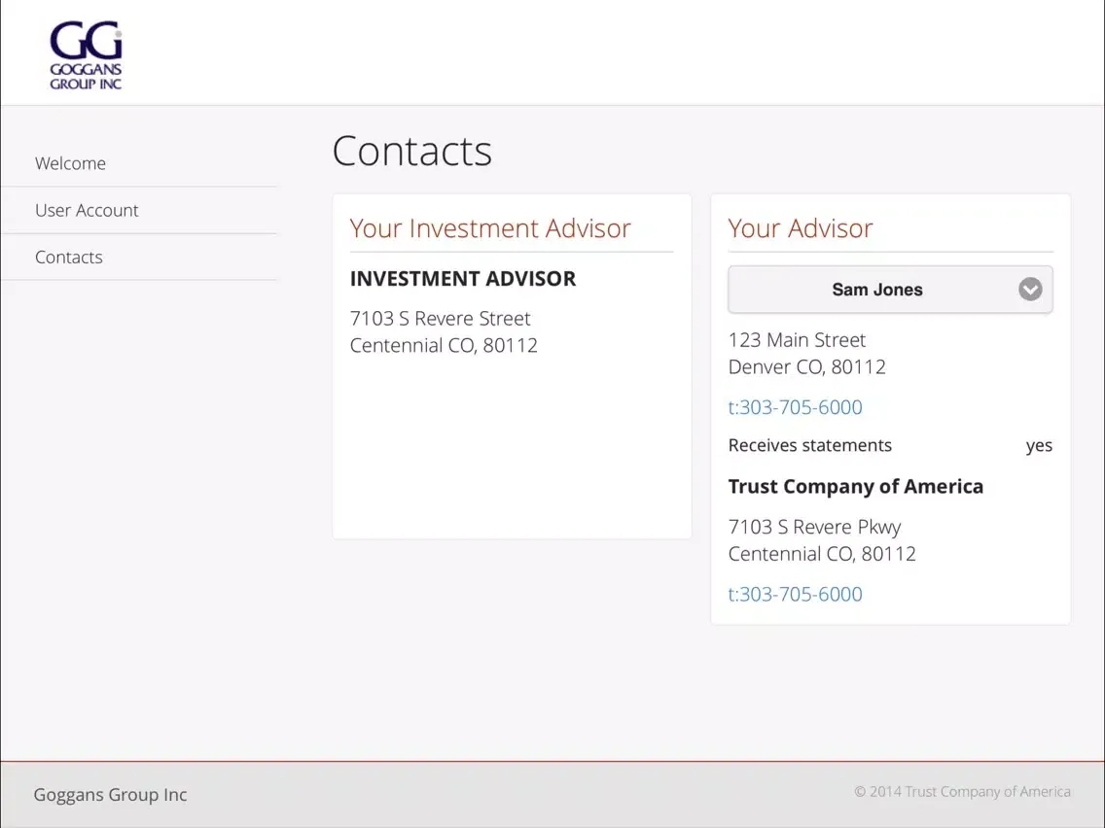Open User Account from the sidebar
Viewport: 1105px width, 828px height.
pyautogui.click(x=87, y=210)
